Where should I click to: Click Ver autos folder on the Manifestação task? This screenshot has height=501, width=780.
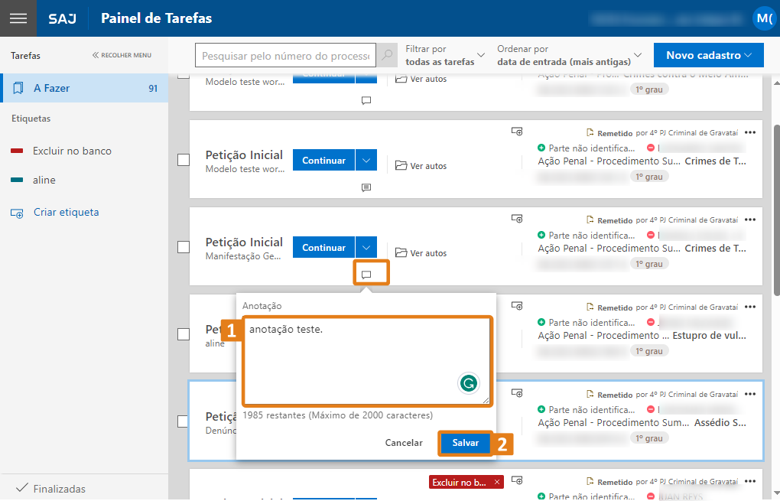click(421, 252)
